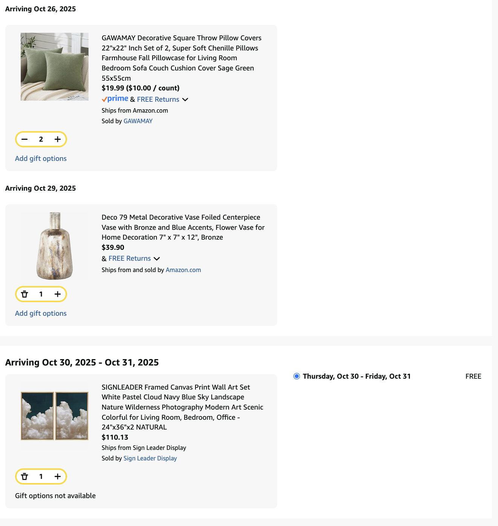View cloud canvas wall art image
This screenshot has width=498, height=526.
coord(55,416)
